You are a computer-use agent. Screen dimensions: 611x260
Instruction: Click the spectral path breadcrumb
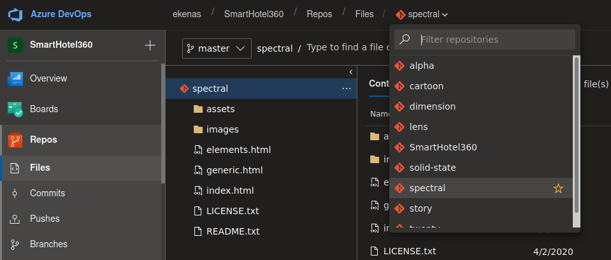coord(275,48)
